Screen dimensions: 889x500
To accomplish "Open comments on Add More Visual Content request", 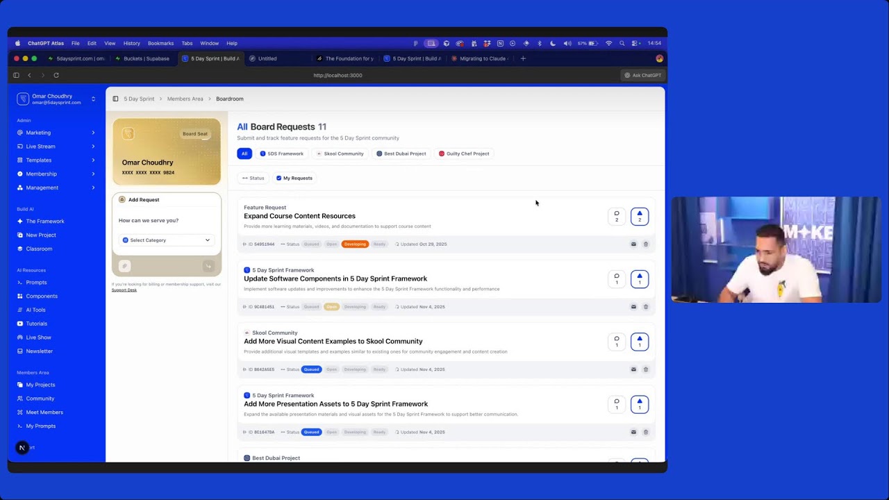I will [617, 342].
